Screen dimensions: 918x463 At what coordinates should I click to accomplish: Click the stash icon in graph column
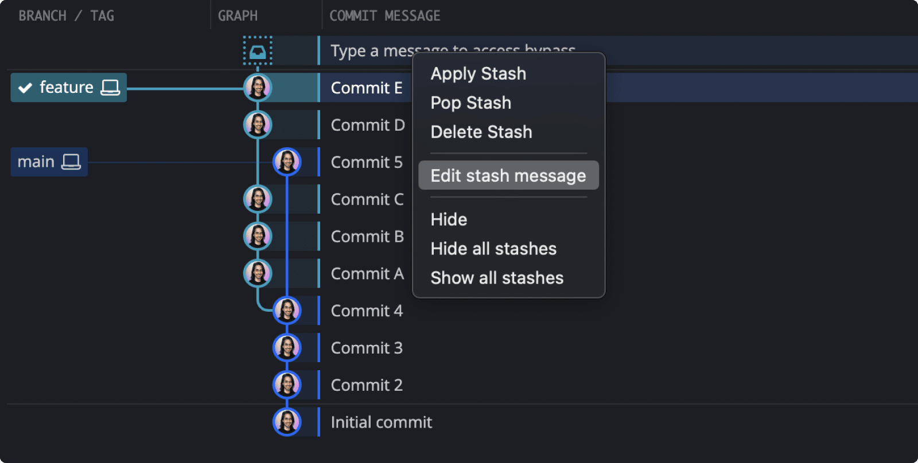click(258, 51)
